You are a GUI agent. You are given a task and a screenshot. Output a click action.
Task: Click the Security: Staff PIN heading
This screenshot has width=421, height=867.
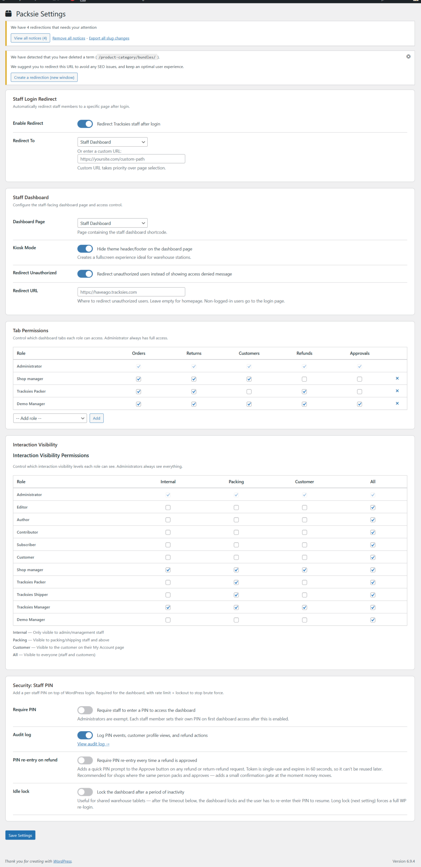[x=33, y=685]
